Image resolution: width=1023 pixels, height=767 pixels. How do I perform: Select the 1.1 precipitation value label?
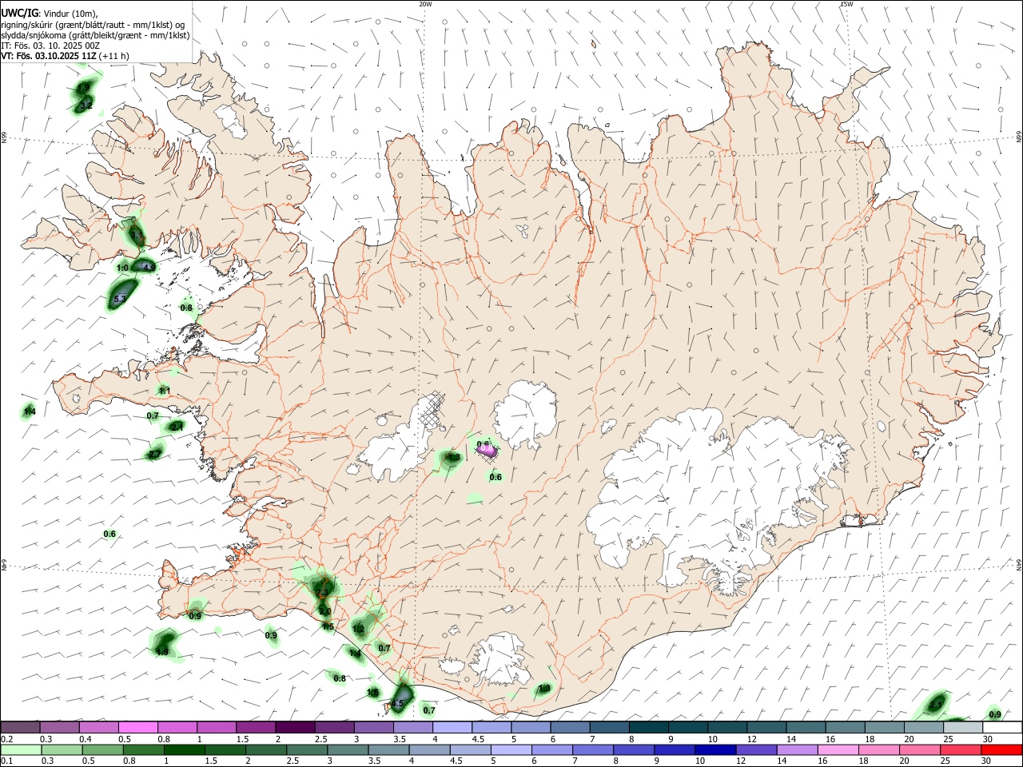click(165, 391)
